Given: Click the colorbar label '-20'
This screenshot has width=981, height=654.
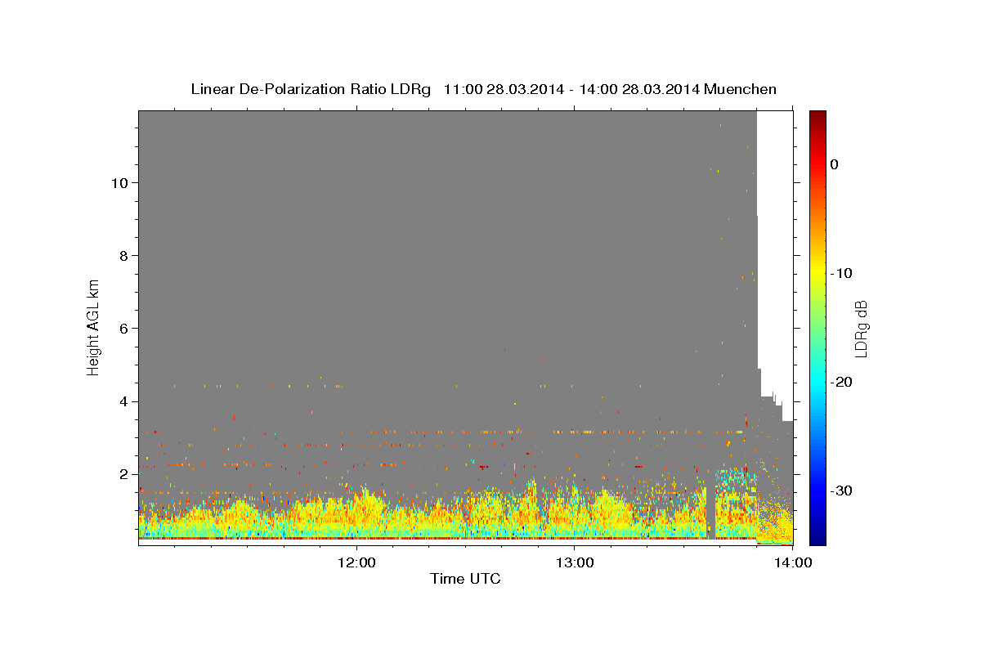Looking at the screenshot, I should click(x=843, y=382).
